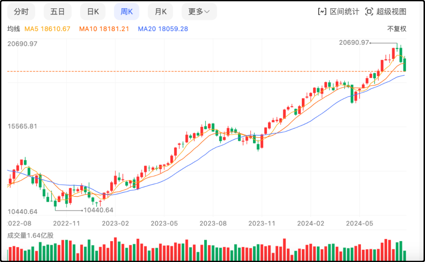Expand the 更多 dropdown menu
The image size is (425, 262).
tap(199, 11)
